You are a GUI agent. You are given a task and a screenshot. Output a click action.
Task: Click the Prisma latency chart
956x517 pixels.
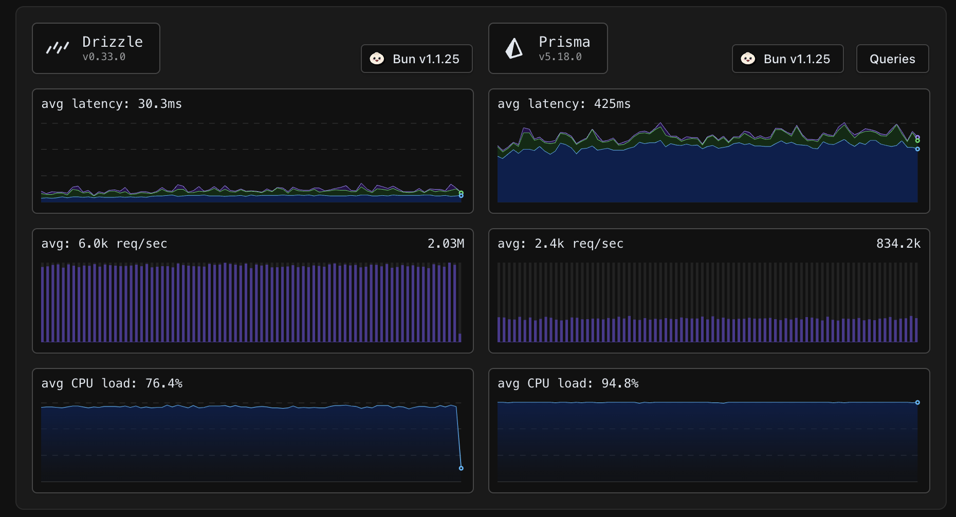click(708, 162)
